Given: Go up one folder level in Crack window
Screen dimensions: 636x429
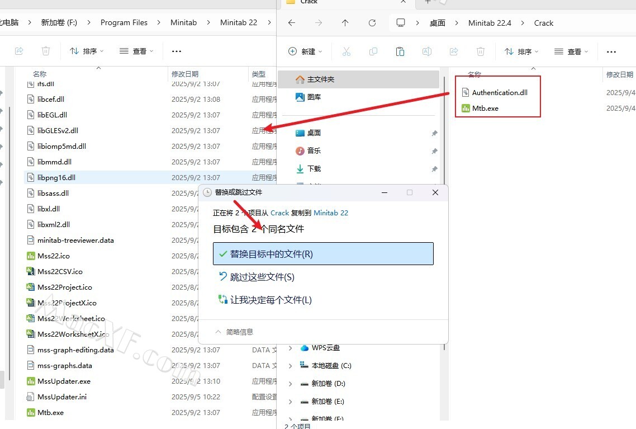Looking at the screenshot, I should tap(345, 23).
